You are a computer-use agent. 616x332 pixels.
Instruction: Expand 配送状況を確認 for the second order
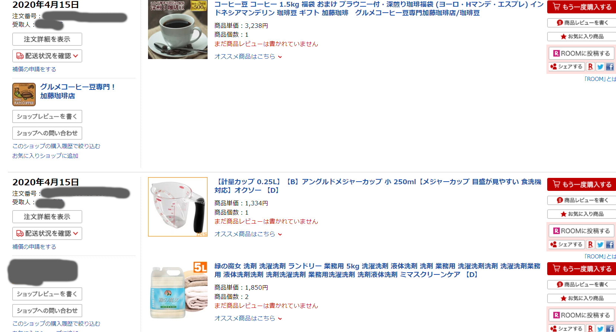(x=47, y=233)
